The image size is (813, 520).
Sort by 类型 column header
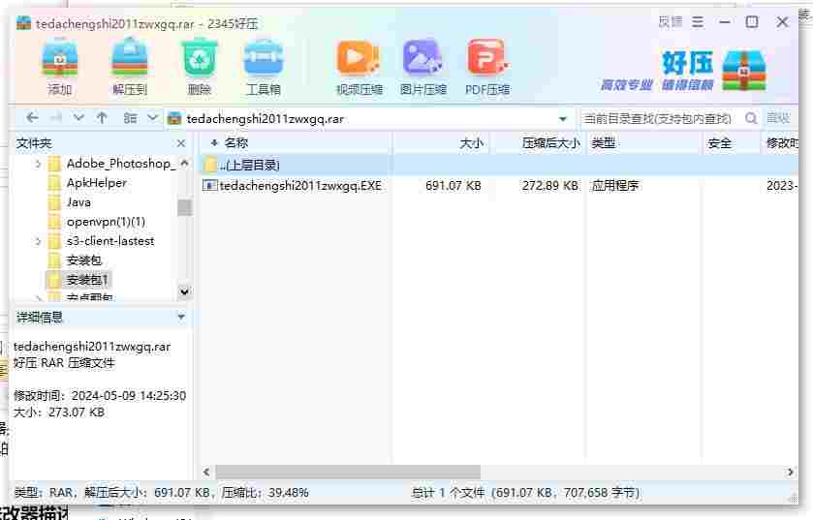(x=603, y=143)
